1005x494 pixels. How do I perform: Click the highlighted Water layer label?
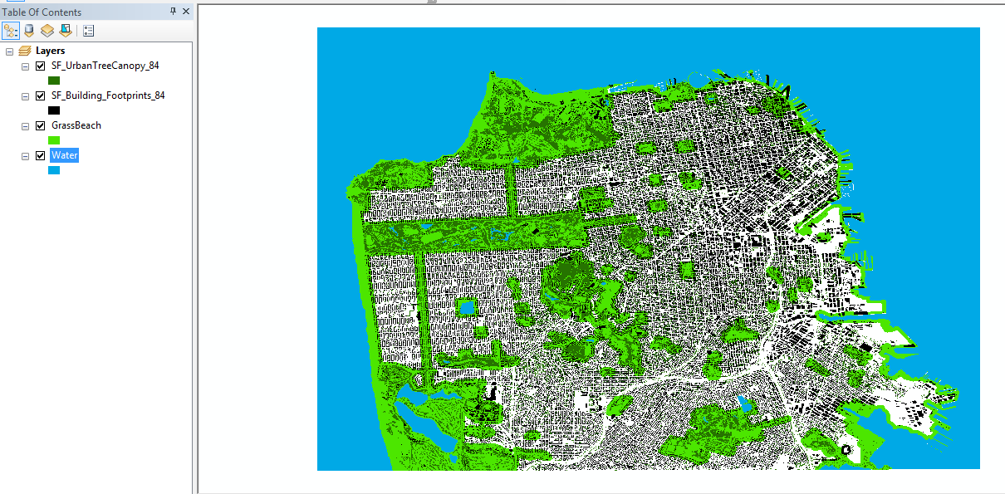[64, 154]
